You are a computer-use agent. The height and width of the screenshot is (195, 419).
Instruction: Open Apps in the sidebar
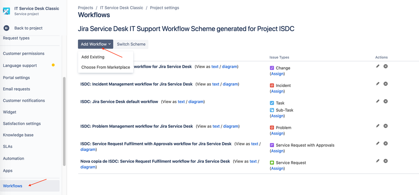8,170
